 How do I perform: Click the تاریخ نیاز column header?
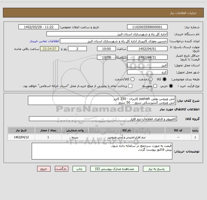coord(21,130)
